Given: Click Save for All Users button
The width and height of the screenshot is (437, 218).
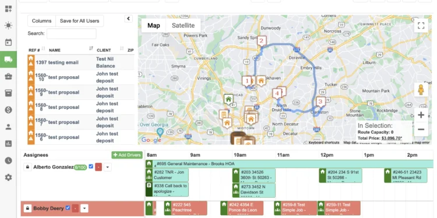Looking at the screenshot, I should [x=79, y=21].
